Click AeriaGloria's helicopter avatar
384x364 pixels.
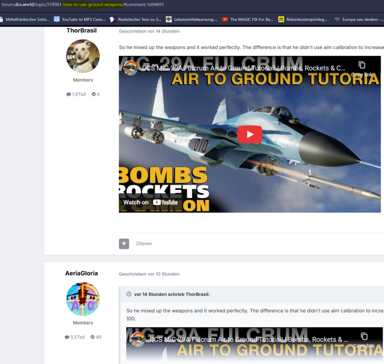pos(83,299)
